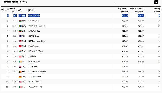
Task: Select the name NUGUSE Yared
Action: [x=34, y=82]
